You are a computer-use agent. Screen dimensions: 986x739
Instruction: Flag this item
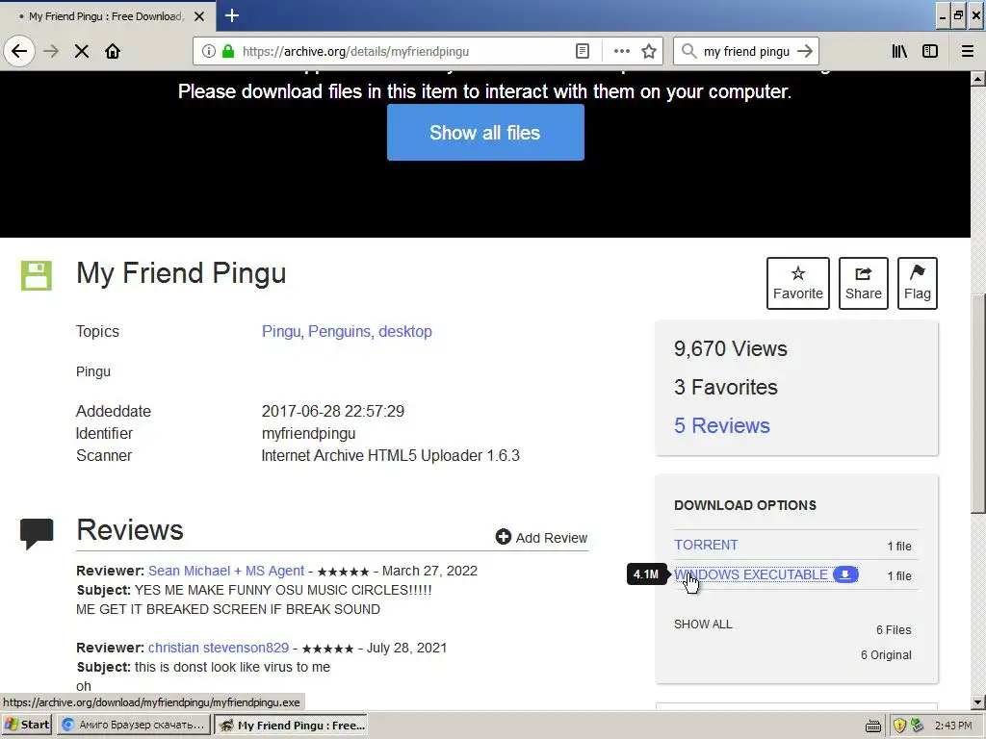[x=918, y=284]
